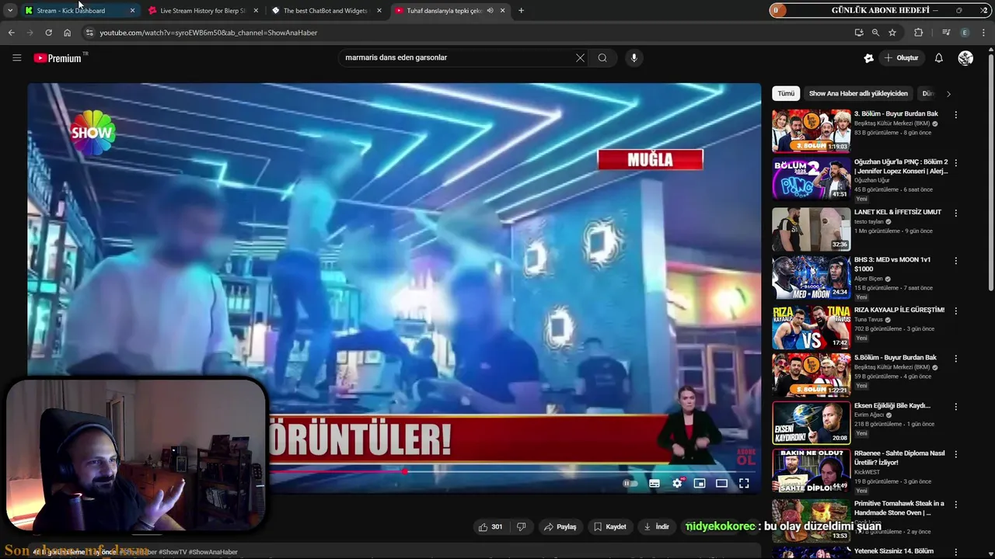Viewport: 995px width, 559px height.
Task: Open BHS 3 MED vs MOON thumbnail
Action: 811,277
